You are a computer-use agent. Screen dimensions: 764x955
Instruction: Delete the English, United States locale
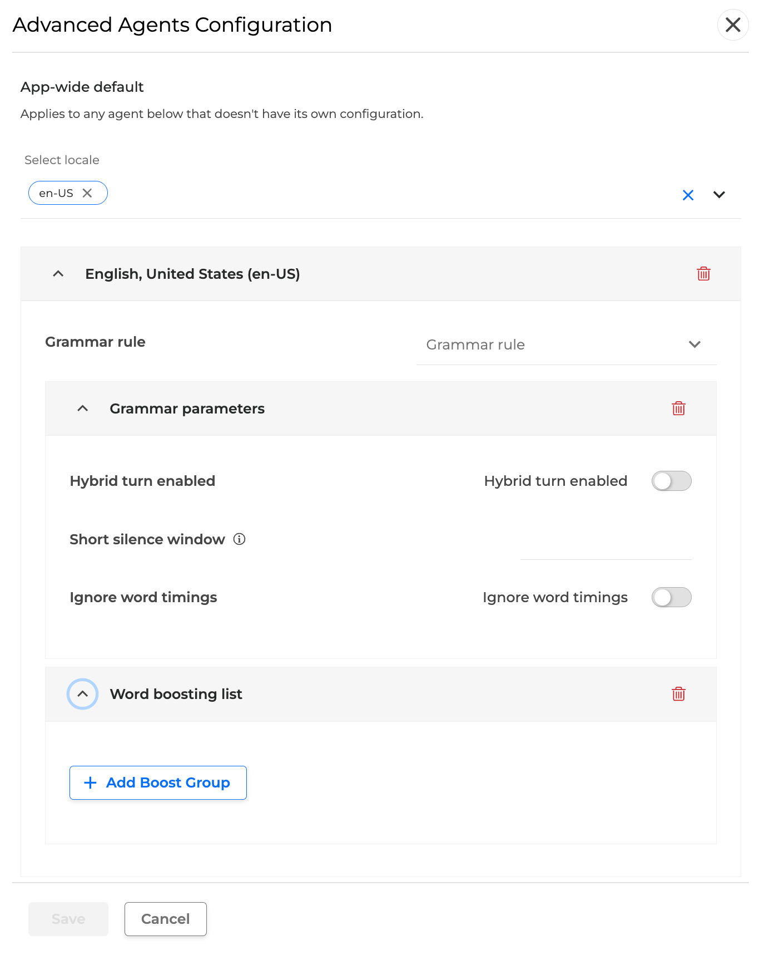[703, 274]
